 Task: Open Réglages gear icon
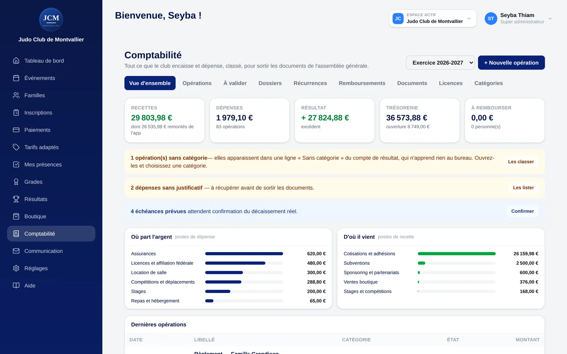pos(16,268)
